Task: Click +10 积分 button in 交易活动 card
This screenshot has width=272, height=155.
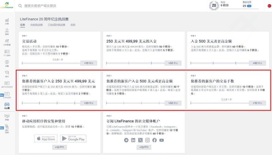Action: click(x=89, y=63)
